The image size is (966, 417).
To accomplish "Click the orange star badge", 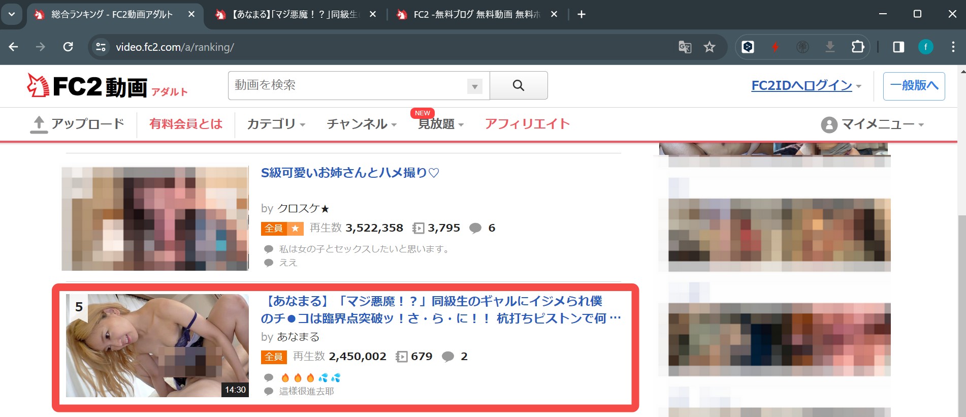I will click(295, 229).
